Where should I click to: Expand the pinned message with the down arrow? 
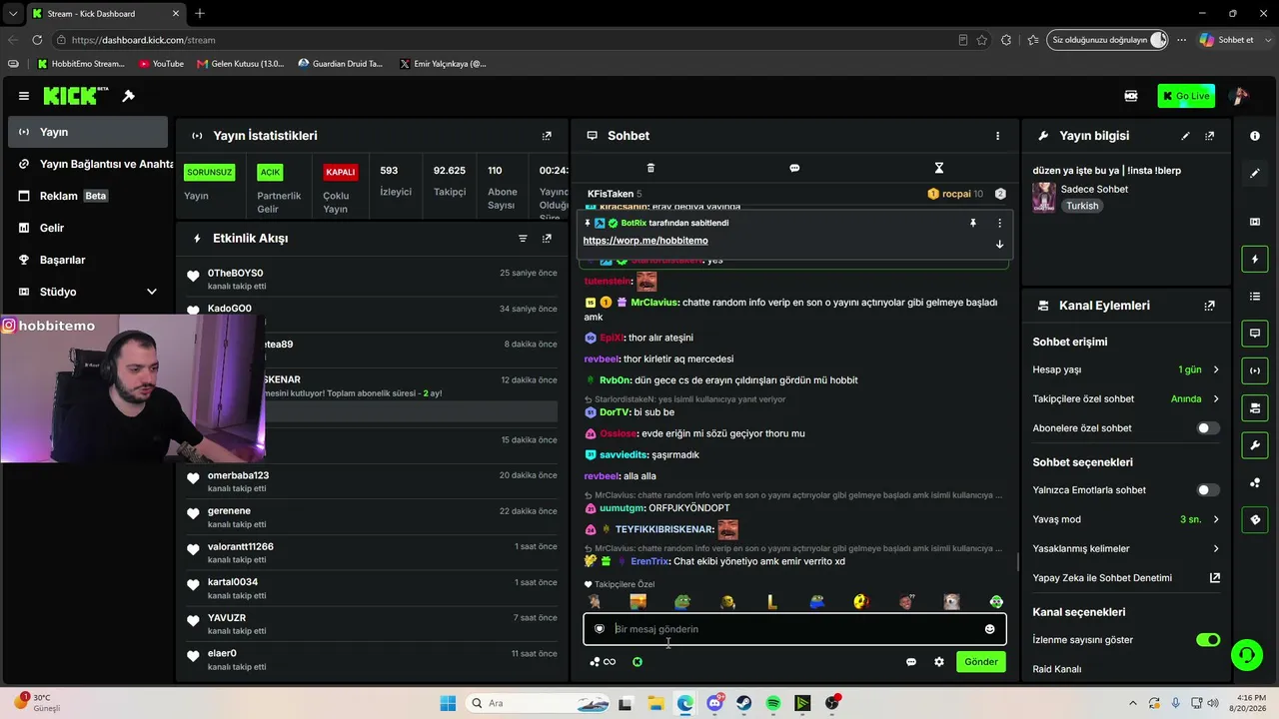click(x=999, y=244)
